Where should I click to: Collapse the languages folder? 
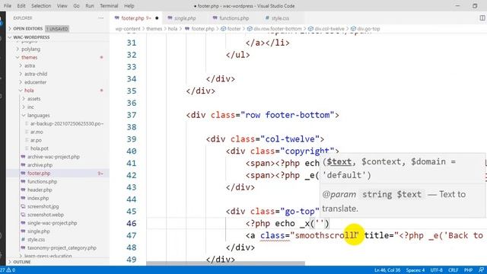point(38,115)
